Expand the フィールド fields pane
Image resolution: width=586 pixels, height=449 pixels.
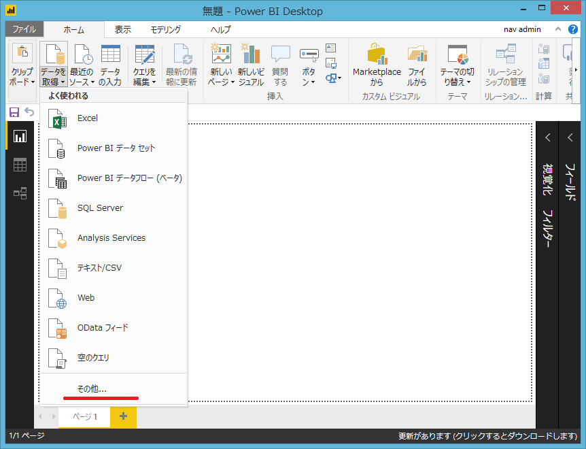570,137
